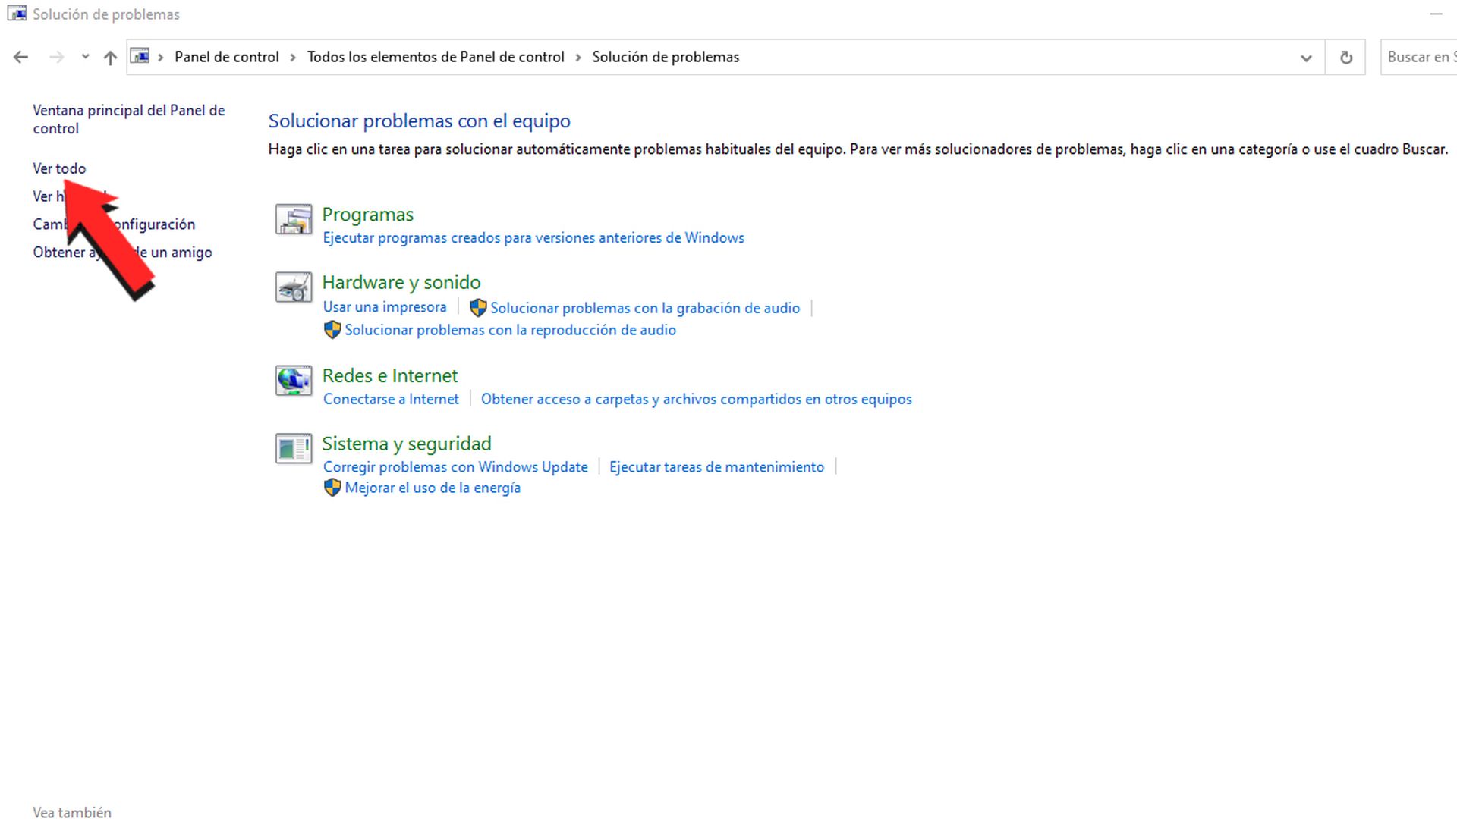Open Corregir problemas con Windows Update
This screenshot has width=1457, height=819.
pos(455,467)
